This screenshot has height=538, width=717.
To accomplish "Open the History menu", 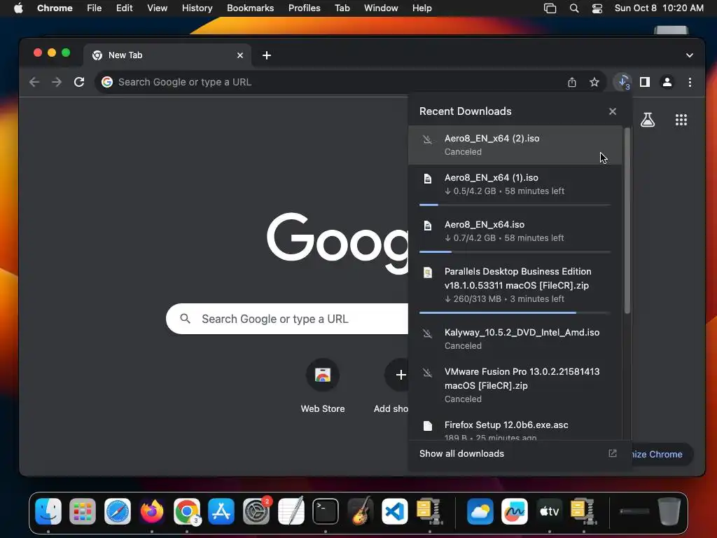I will pos(197,8).
